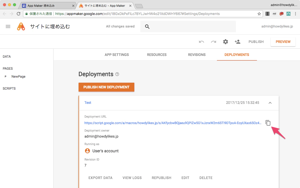Click PUBLISH NEW DEPLOYMENT button
Viewport: 300px width, 188px height.
106,87
